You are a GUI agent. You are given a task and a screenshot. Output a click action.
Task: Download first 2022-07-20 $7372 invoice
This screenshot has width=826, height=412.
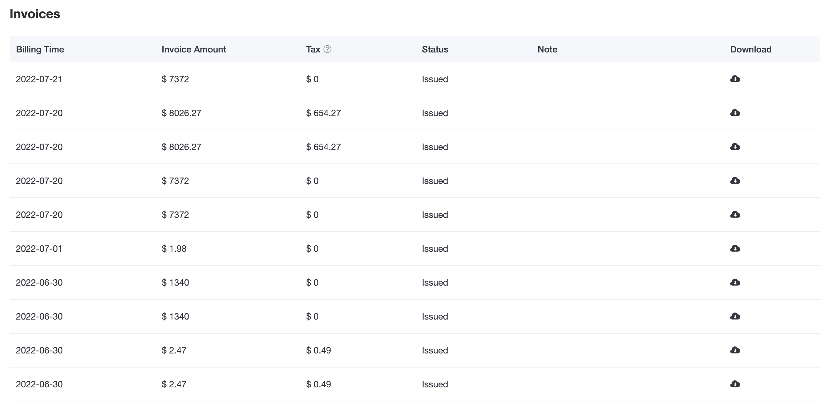[x=735, y=181]
